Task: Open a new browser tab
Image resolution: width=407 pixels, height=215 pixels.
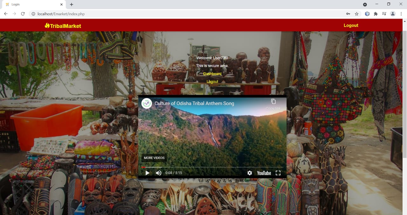Action: point(72,4)
